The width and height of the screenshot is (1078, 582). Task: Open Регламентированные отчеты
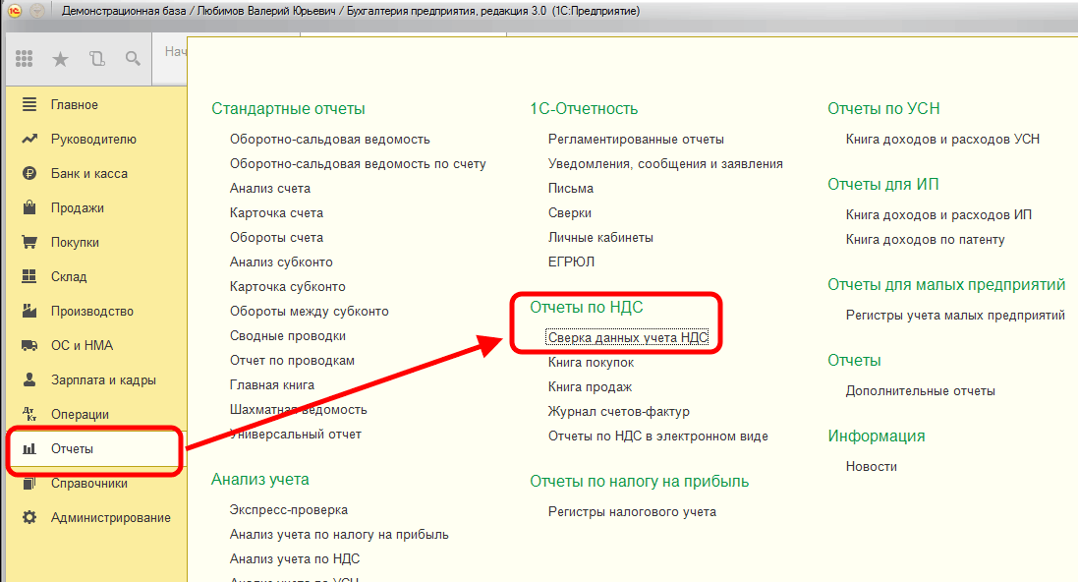636,139
